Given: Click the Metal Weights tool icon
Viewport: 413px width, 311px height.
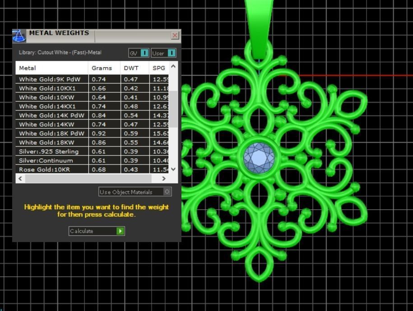Looking at the screenshot, I should click(19, 36).
